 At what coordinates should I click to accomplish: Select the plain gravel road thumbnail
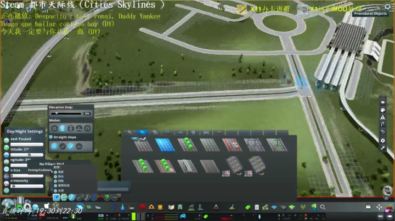pos(210,166)
